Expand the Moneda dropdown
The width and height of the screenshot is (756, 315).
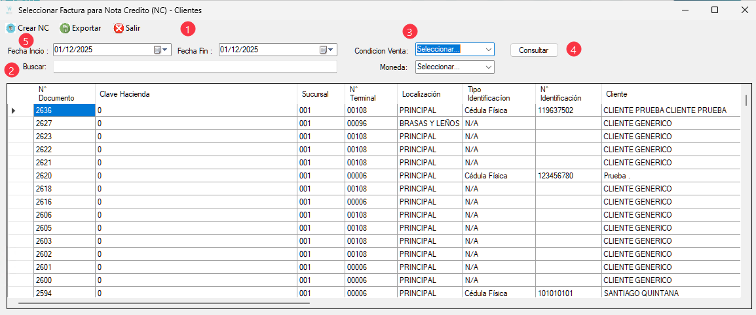pos(489,67)
